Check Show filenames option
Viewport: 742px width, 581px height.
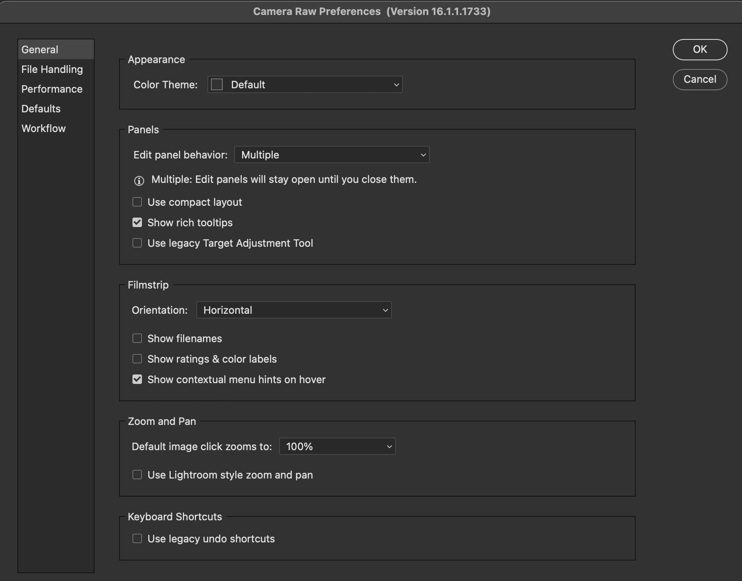pyautogui.click(x=137, y=338)
